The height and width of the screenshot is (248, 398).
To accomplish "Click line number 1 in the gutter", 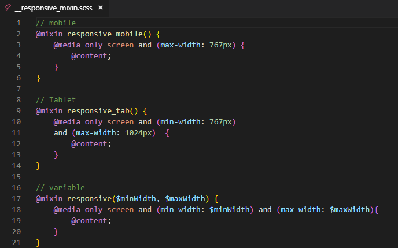I will tap(19, 23).
